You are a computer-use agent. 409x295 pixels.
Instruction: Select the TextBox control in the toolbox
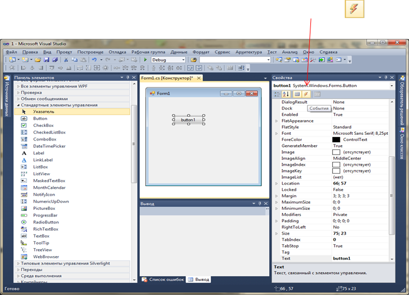point(41,236)
